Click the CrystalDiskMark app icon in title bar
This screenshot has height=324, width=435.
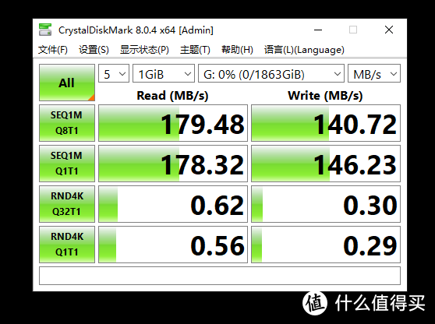coord(45,30)
